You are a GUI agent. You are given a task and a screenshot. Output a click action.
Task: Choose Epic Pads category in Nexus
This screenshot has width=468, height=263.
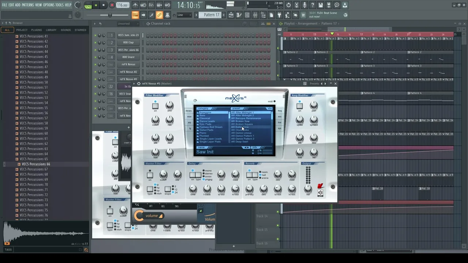pos(205,124)
